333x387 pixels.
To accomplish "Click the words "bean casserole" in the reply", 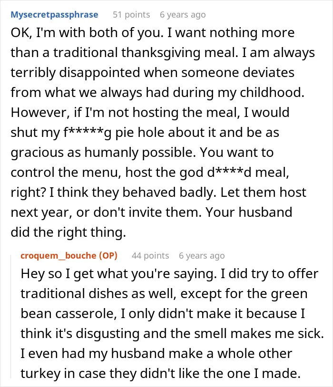I will pyautogui.click(x=69, y=314).
